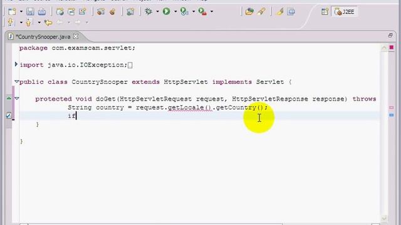The height and width of the screenshot is (225, 401).
Task: Click the Run on Server icon
Action: coord(184,11)
